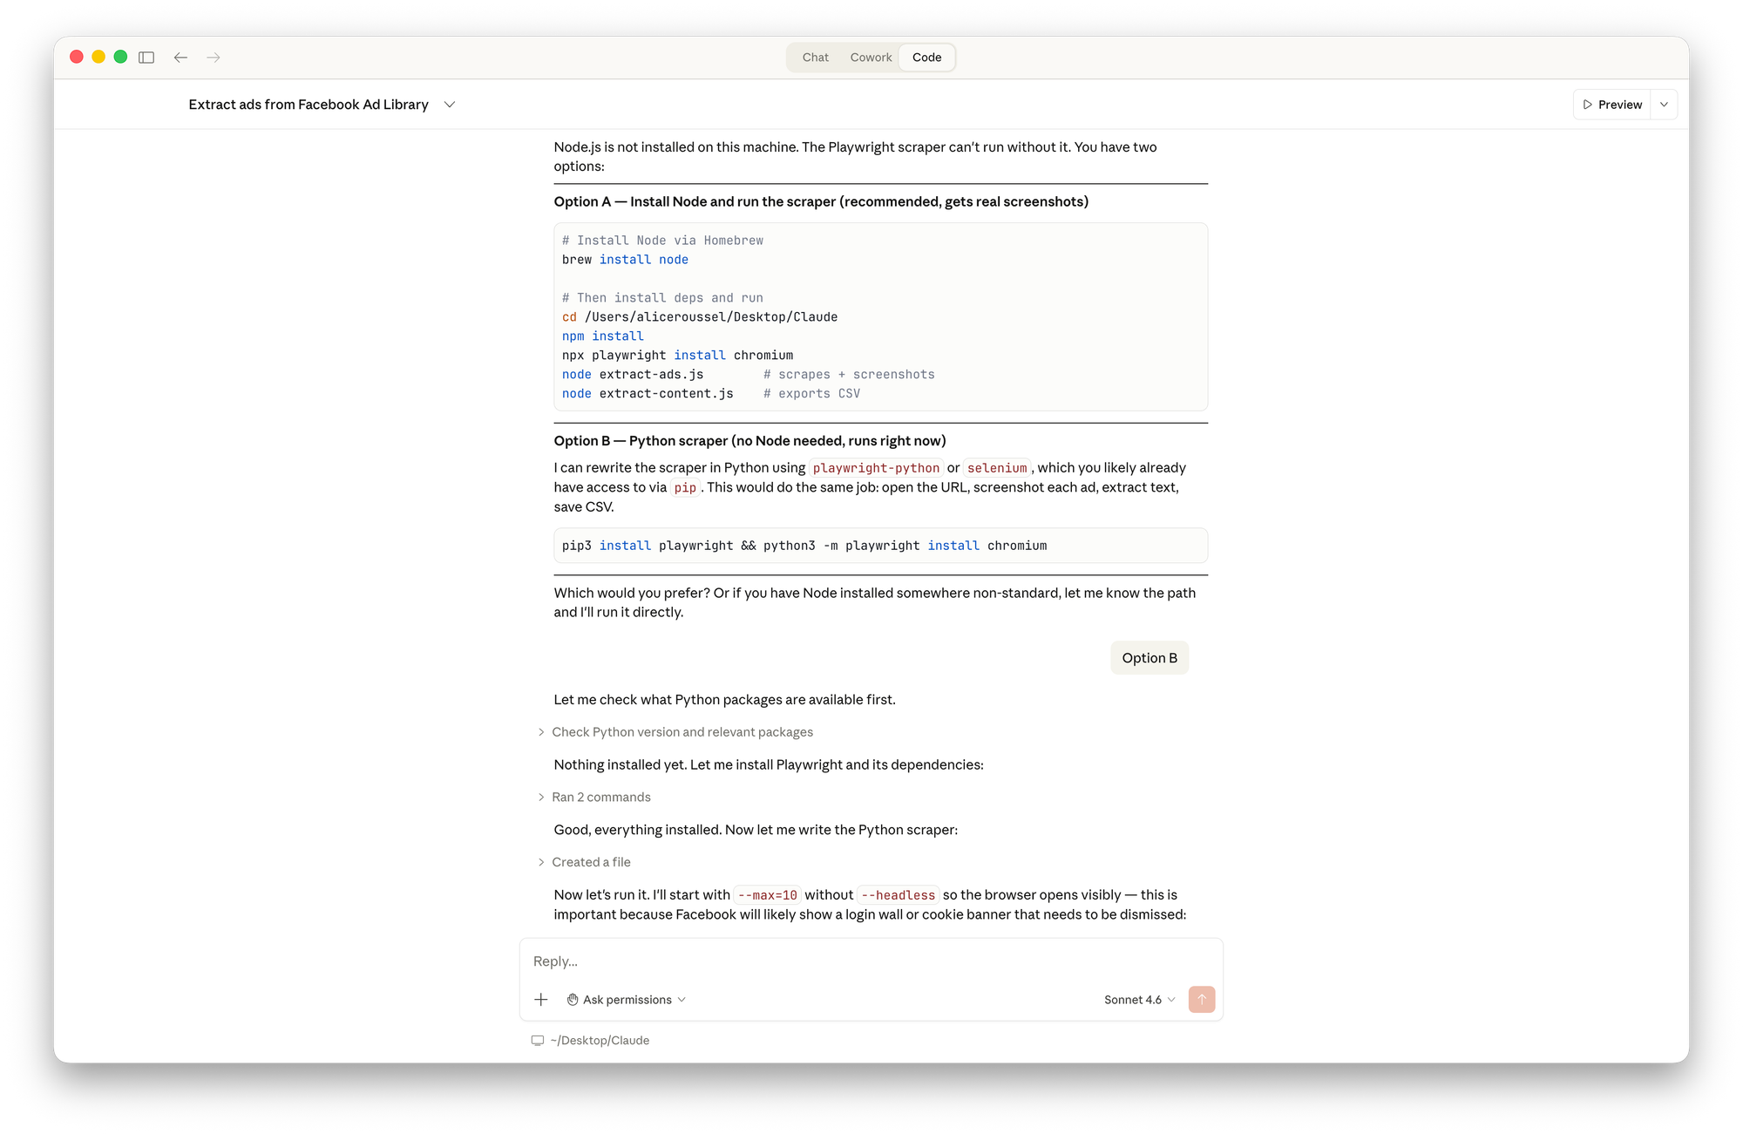Image resolution: width=1743 pixels, height=1134 pixels.
Task: Click the Ask permissions hand icon
Action: click(x=573, y=1000)
